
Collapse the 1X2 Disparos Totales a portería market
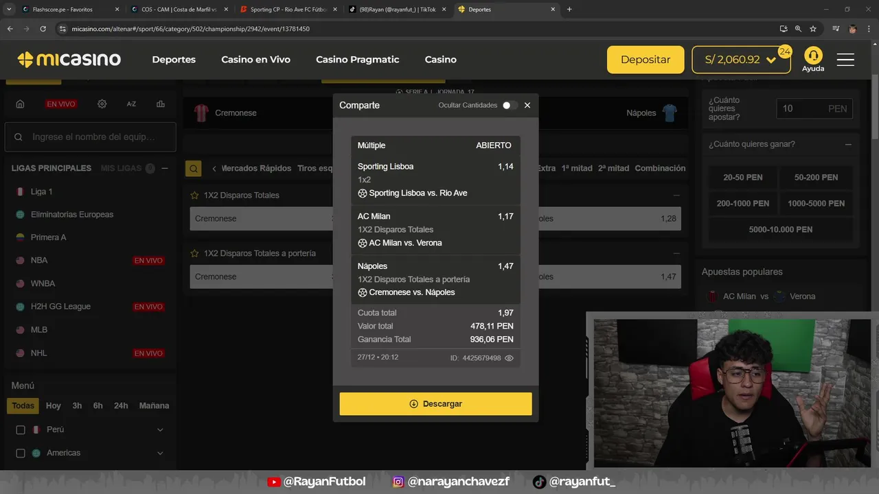click(676, 253)
